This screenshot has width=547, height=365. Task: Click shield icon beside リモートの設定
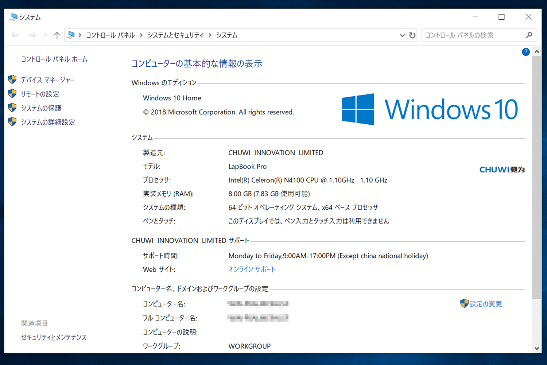[x=12, y=94]
